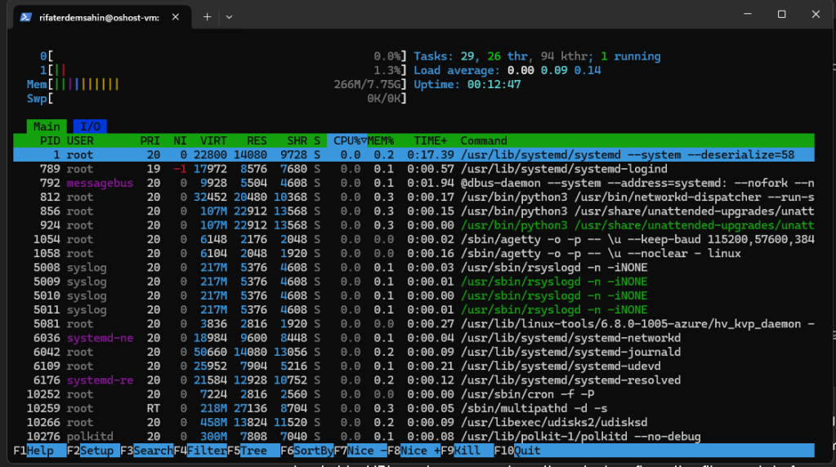Select process row with PID 856

[414, 211]
